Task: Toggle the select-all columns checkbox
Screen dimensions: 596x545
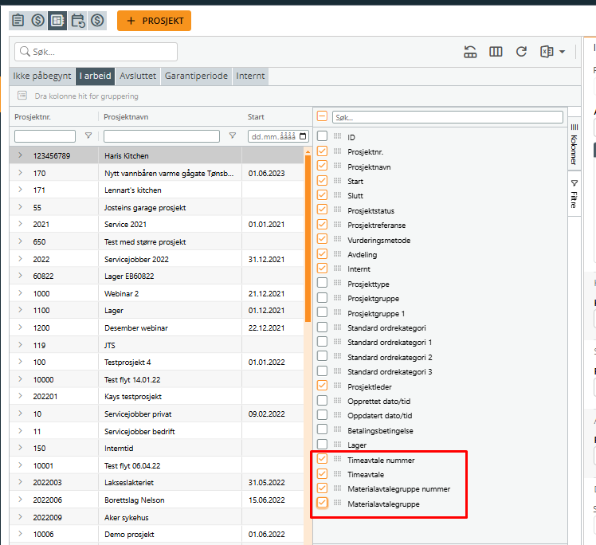Action: click(322, 116)
